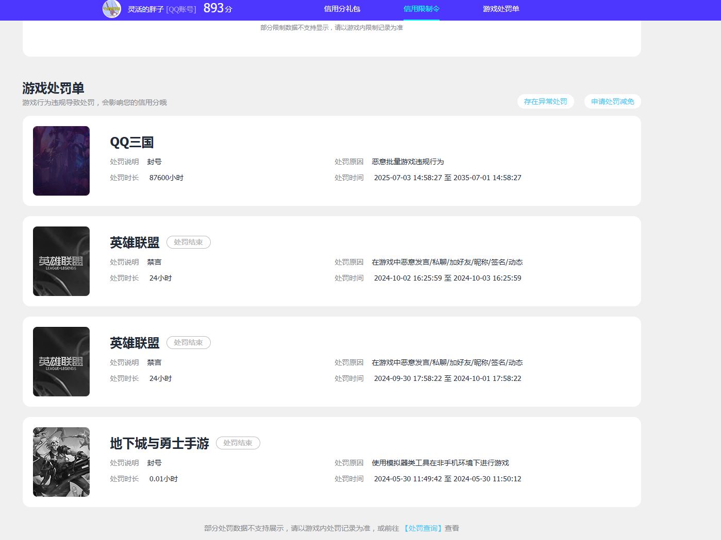Click the first 英雄联盟 game cover
Image resolution: width=721 pixels, height=540 pixels.
(61, 261)
